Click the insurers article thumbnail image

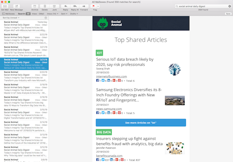(175, 148)
